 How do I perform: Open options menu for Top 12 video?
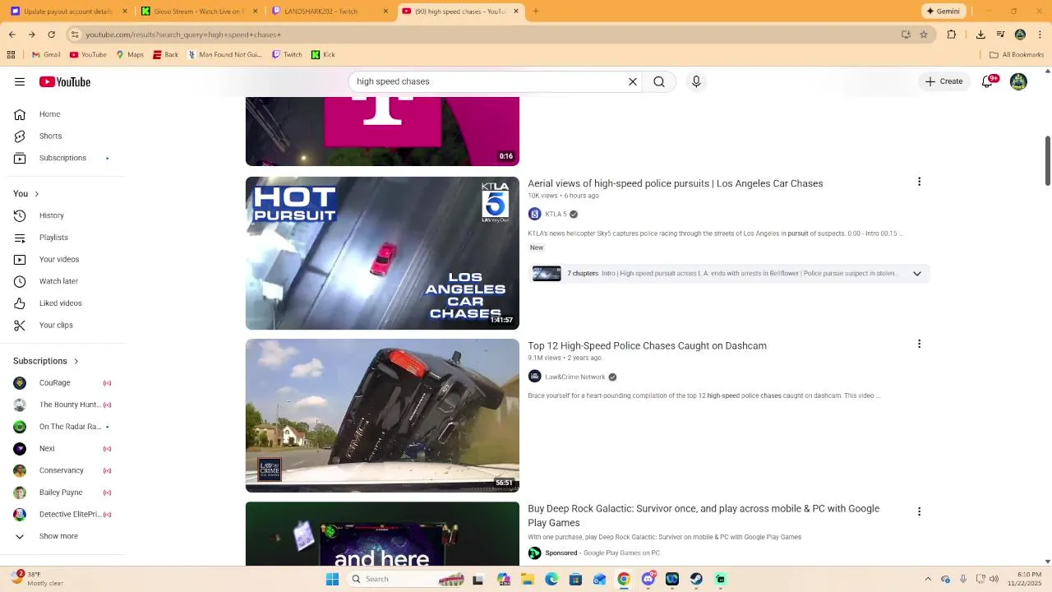(919, 344)
